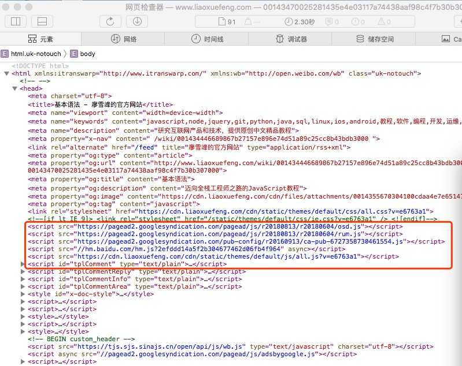Open the 储存空间 (Storage) tab
Viewport: 462px width, 366px height.
(x=374, y=39)
